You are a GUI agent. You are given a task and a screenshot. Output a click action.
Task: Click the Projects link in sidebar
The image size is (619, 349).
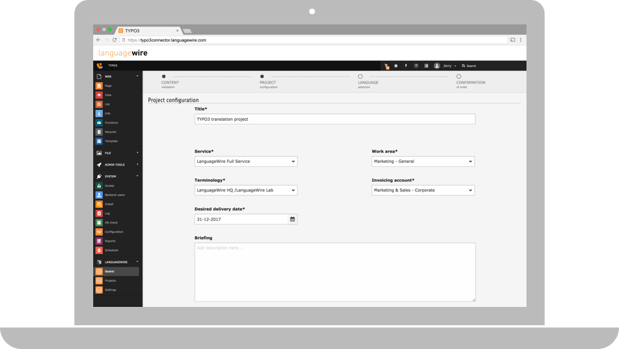pyautogui.click(x=110, y=280)
